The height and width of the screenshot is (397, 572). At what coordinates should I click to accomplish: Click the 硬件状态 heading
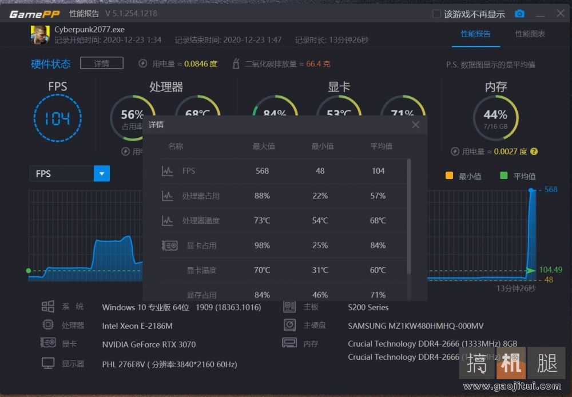(x=51, y=64)
